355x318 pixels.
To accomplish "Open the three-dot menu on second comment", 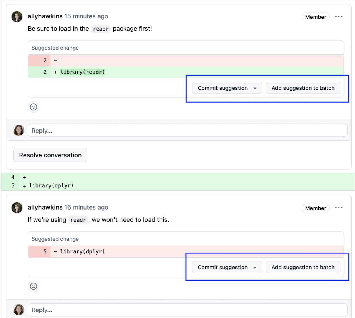I will (339, 208).
